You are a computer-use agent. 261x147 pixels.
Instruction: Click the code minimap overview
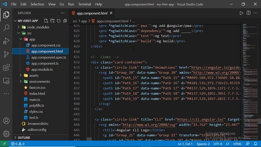click(250, 82)
